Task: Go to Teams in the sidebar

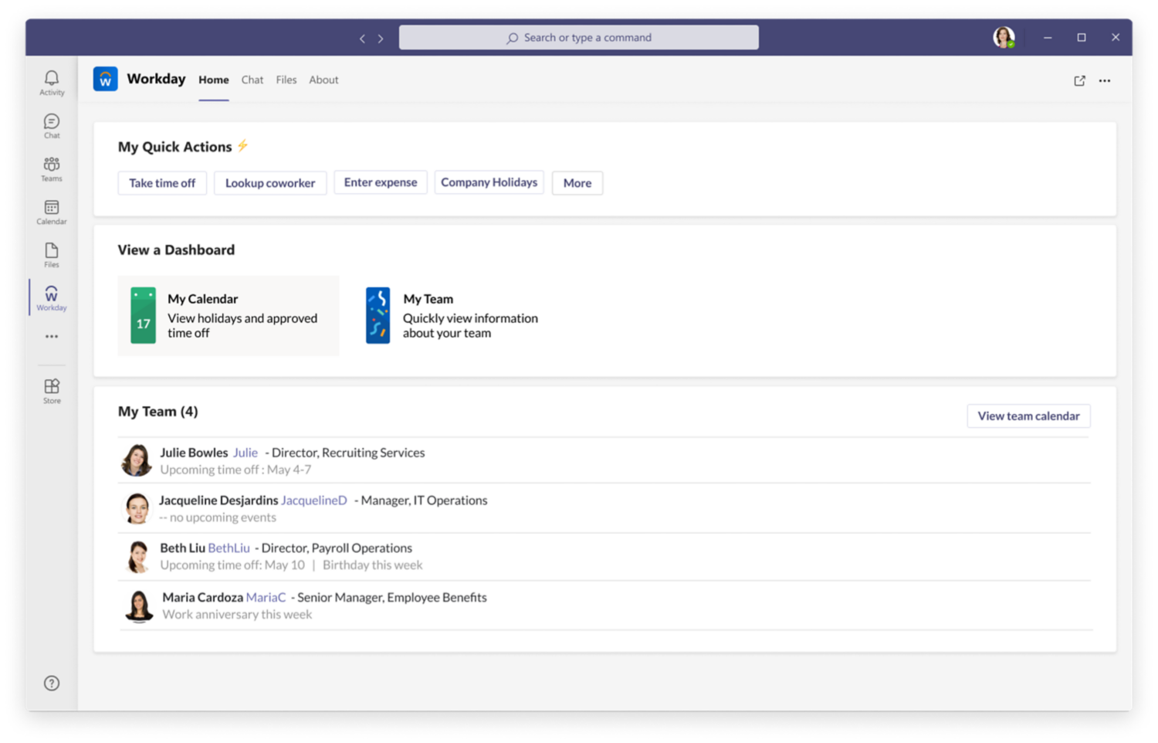Action: (x=52, y=168)
